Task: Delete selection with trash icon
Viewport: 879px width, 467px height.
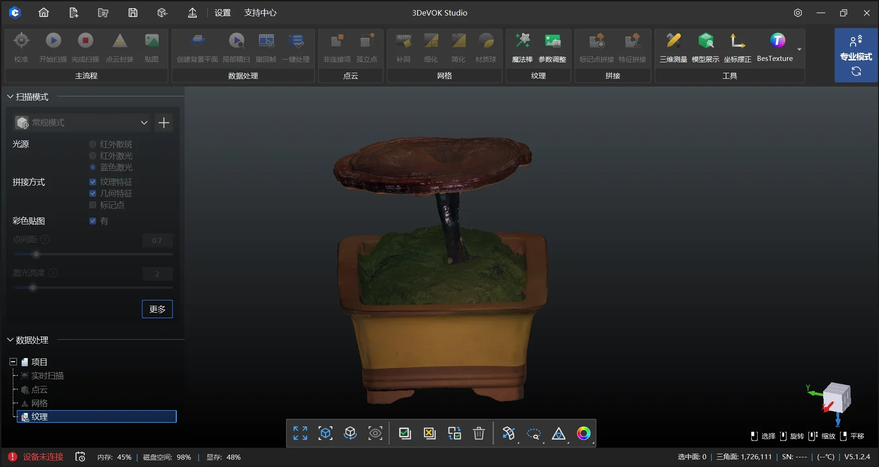Action: [x=479, y=433]
